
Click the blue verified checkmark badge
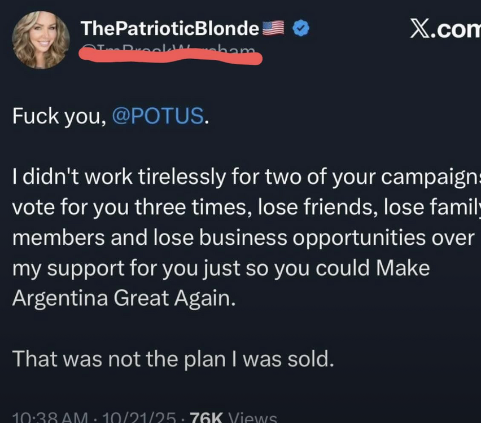pyautogui.click(x=302, y=28)
